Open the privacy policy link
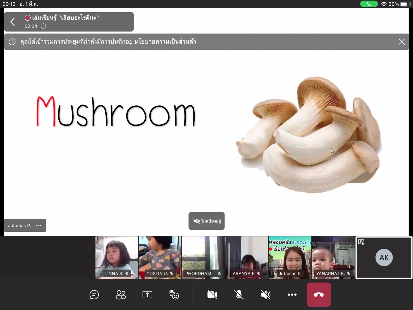The height and width of the screenshot is (310, 413). coord(165,42)
